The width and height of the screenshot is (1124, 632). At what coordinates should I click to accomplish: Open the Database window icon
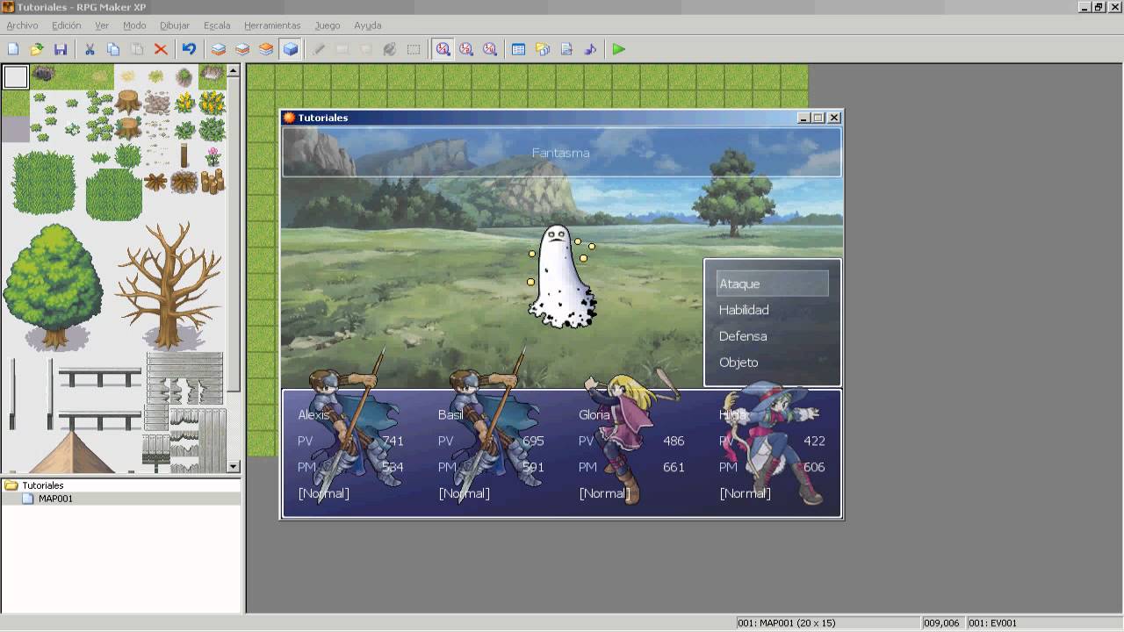[519, 49]
